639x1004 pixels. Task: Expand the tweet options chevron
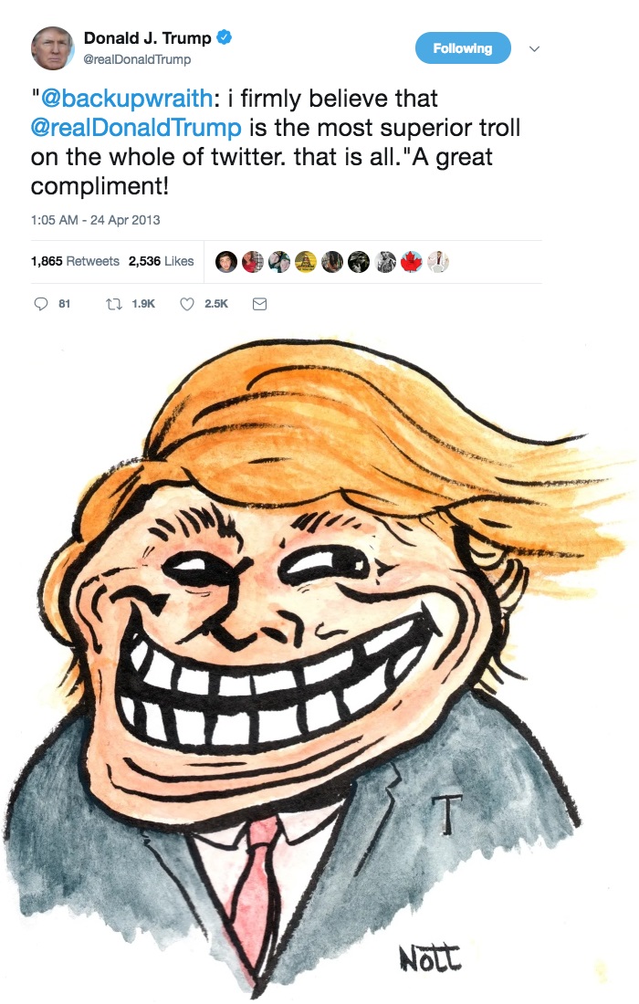coord(535,48)
